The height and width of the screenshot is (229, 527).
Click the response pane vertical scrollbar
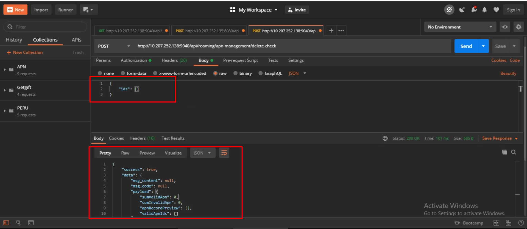pos(517,189)
